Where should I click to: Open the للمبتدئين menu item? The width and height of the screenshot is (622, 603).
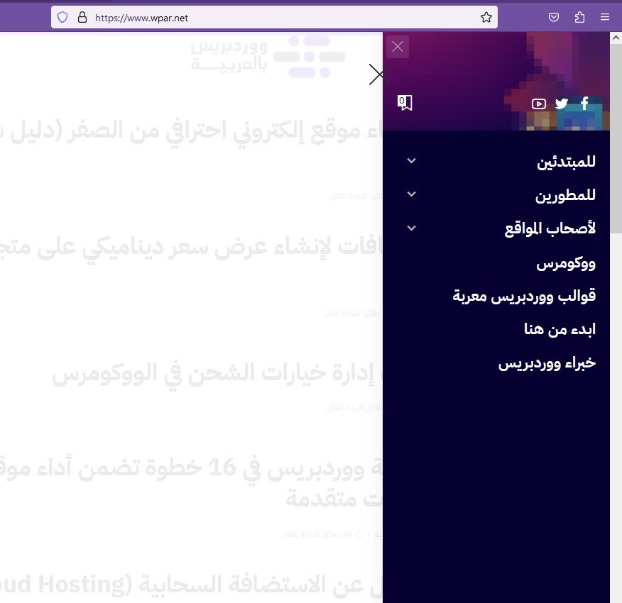[566, 162]
